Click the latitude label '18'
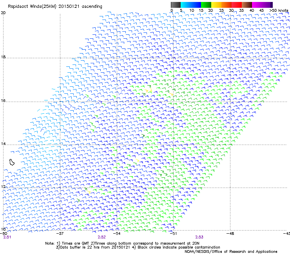This screenshot has height=254, width=290. point(3,57)
